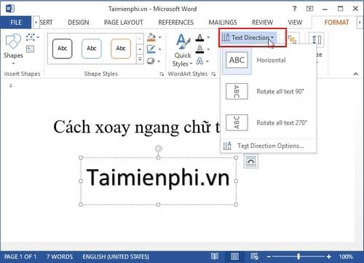
Task: Collapse the ribbon with the chevron
Action: click(355, 74)
